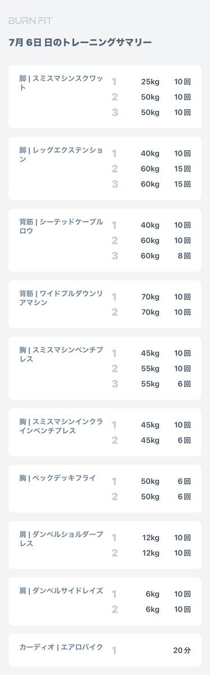
Task: Select the 60kg 8回 cable row set
Action: pyautogui.click(x=152, y=256)
